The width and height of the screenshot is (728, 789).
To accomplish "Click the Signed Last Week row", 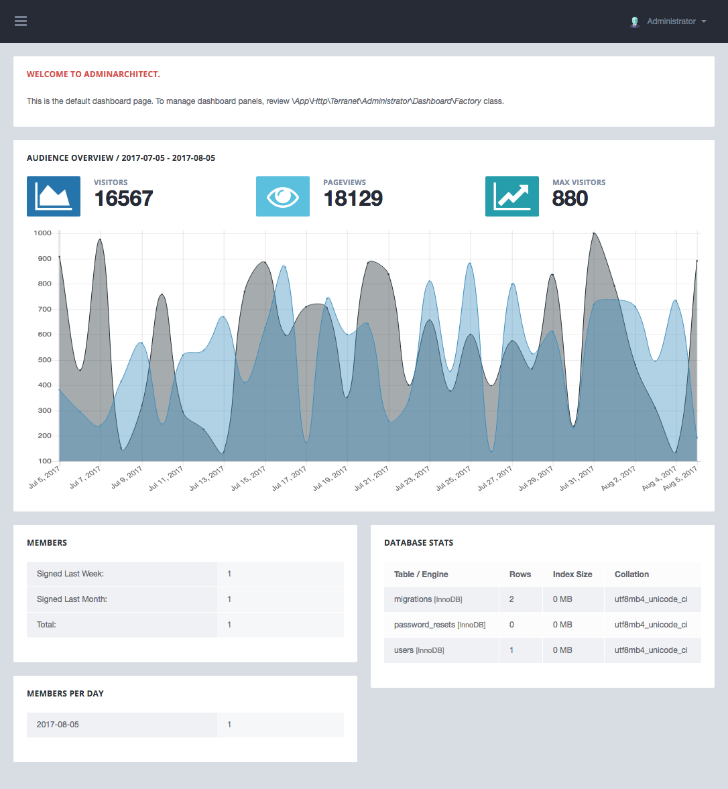I will (x=185, y=574).
